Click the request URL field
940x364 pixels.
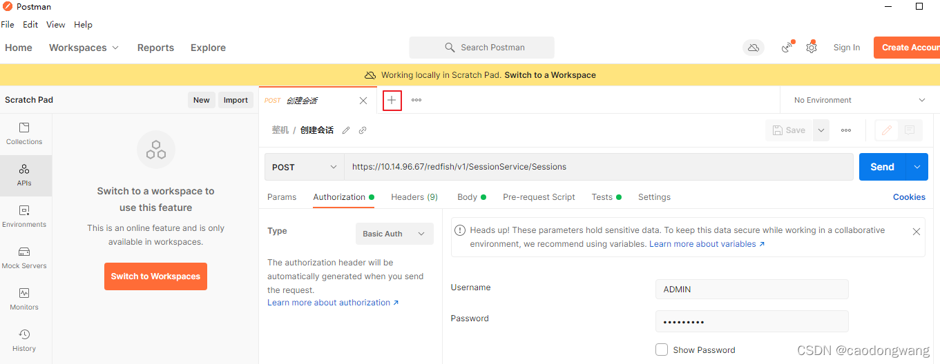pos(599,167)
